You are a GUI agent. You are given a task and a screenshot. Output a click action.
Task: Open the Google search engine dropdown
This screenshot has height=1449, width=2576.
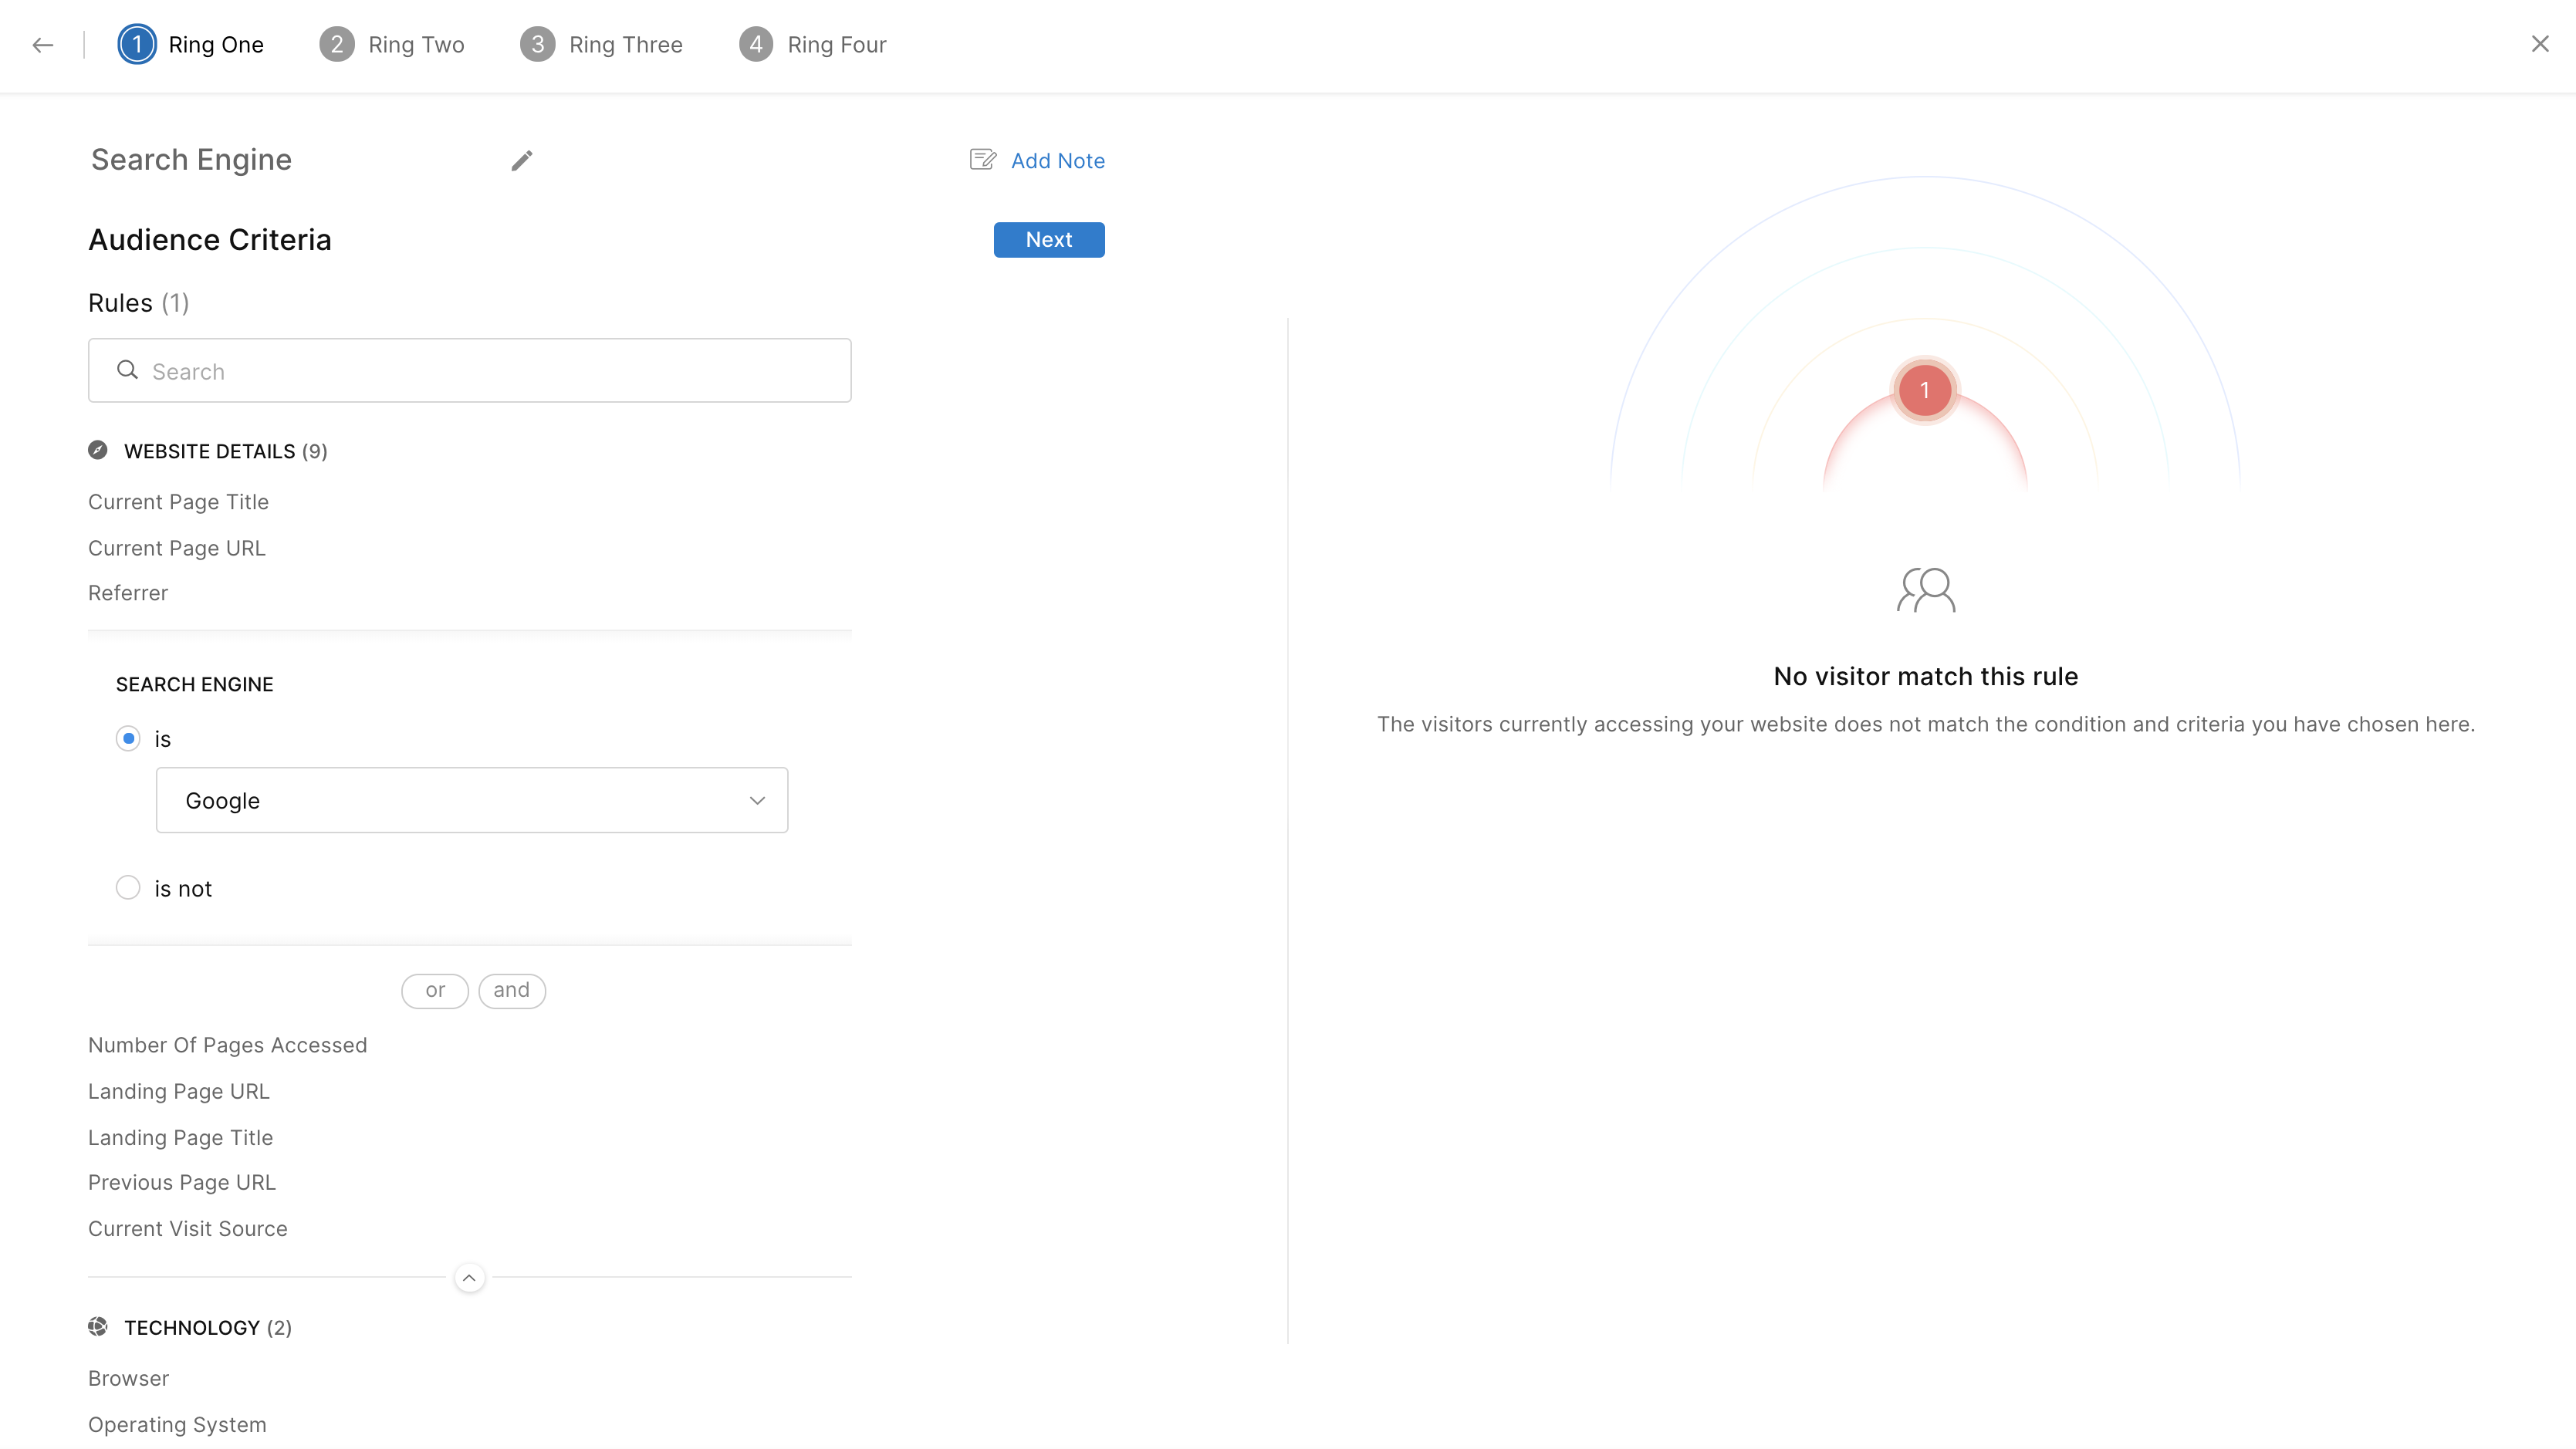pyautogui.click(x=472, y=800)
